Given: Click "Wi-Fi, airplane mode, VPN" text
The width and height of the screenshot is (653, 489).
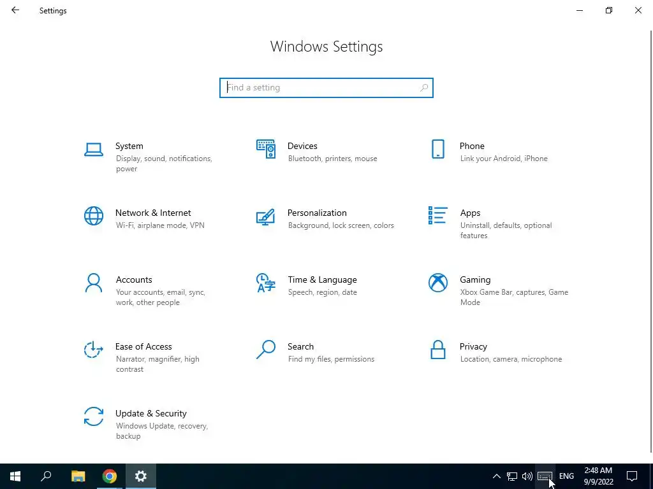Looking at the screenshot, I should [x=160, y=225].
